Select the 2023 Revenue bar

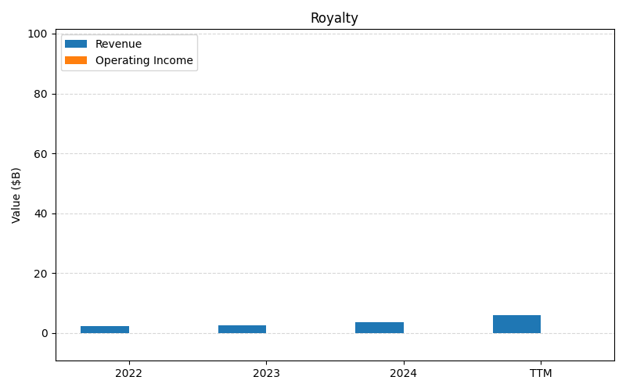[x=242, y=329]
